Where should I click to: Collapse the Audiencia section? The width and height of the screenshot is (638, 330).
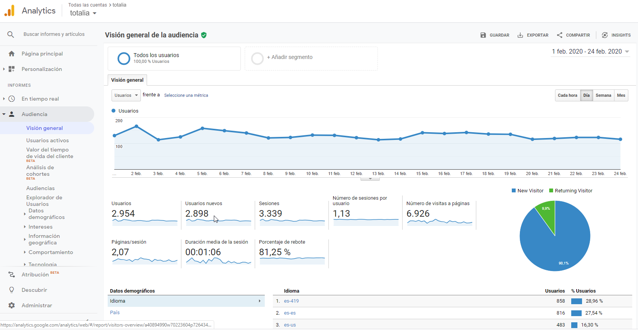4,114
